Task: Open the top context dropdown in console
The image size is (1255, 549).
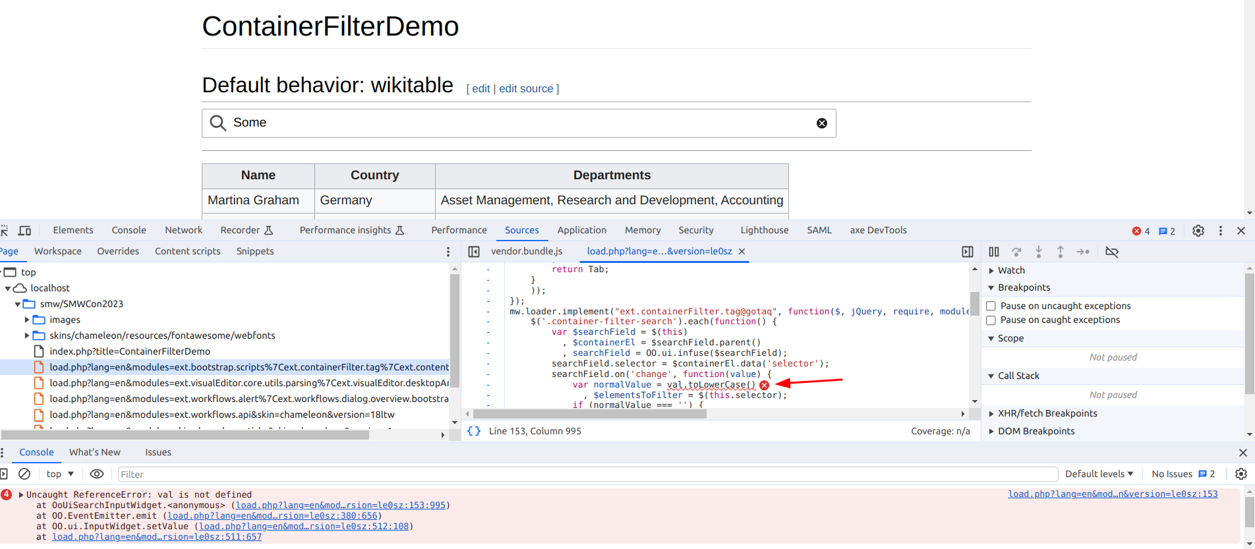Action: coord(60,474)
